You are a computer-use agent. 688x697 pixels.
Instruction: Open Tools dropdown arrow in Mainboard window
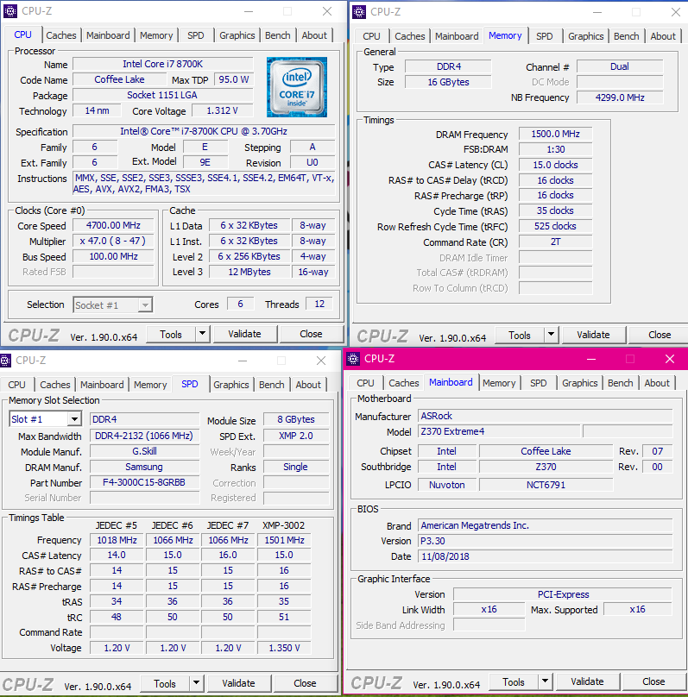pos(546,681)
